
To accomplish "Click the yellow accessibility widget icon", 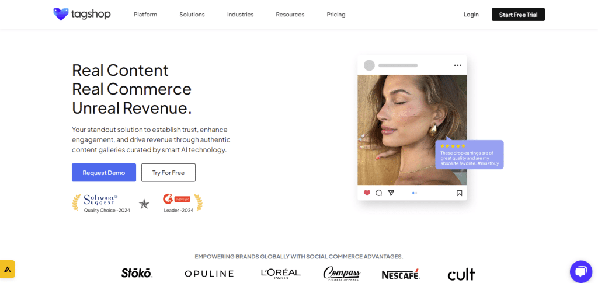I will click(x=7, y=270).
